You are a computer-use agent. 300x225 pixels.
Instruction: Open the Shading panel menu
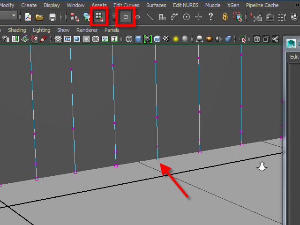(17, 30)
